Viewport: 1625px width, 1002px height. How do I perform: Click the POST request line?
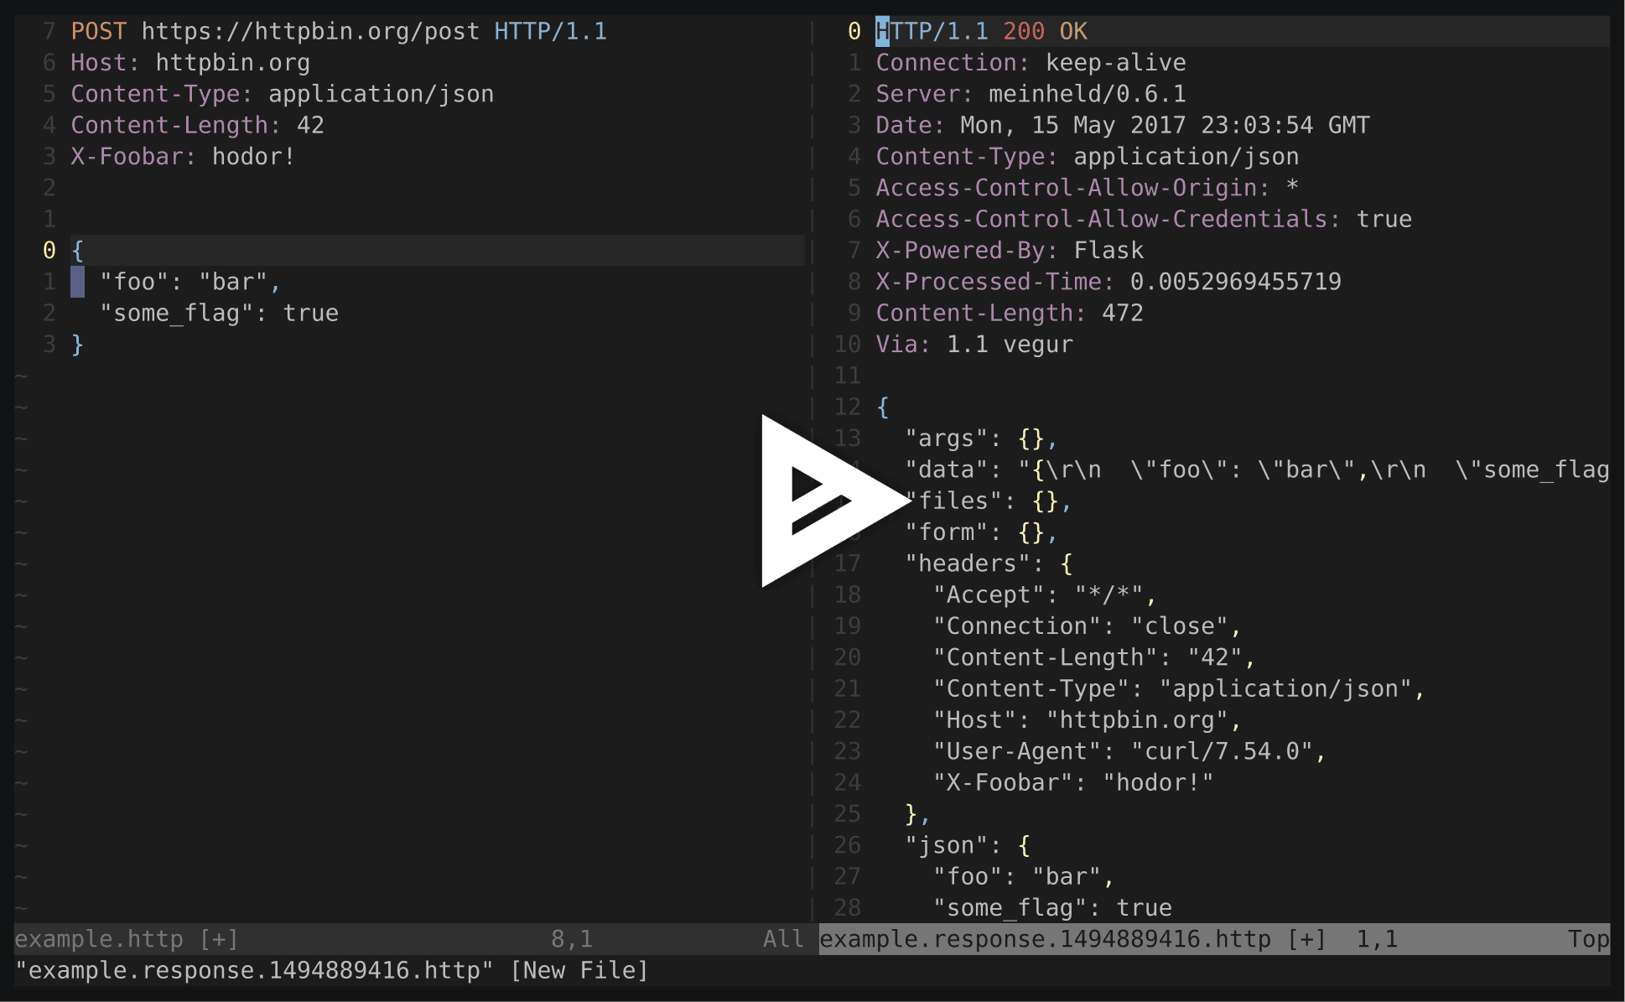98,31
